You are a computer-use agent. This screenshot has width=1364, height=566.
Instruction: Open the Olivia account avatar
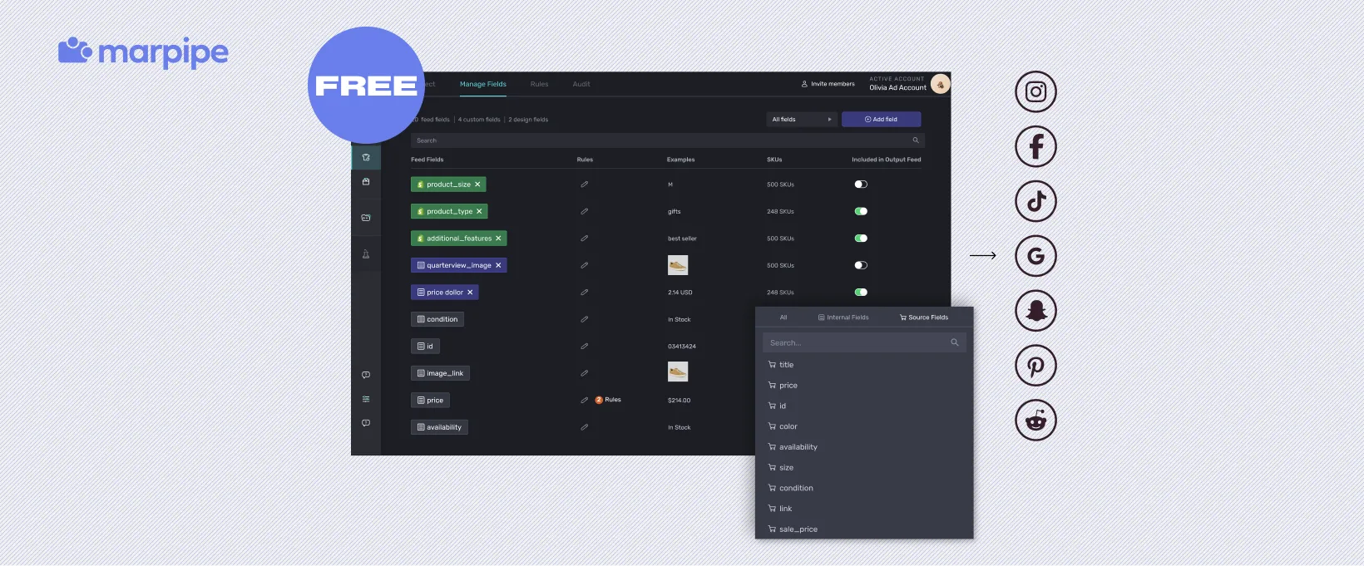940,84
